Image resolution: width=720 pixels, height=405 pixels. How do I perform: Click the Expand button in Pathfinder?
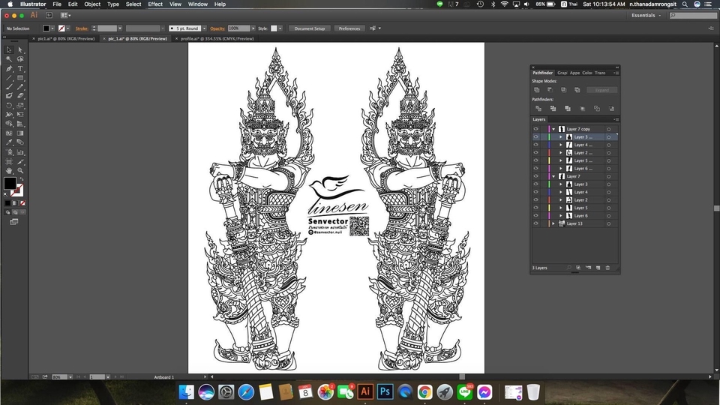(x=602, y=90)
